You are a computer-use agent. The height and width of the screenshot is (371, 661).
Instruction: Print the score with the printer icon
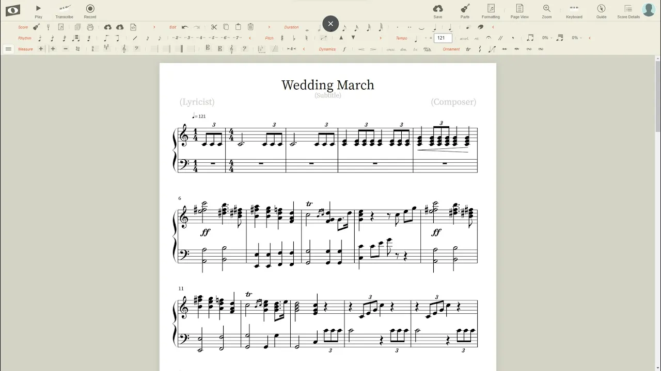coord(90,27)
